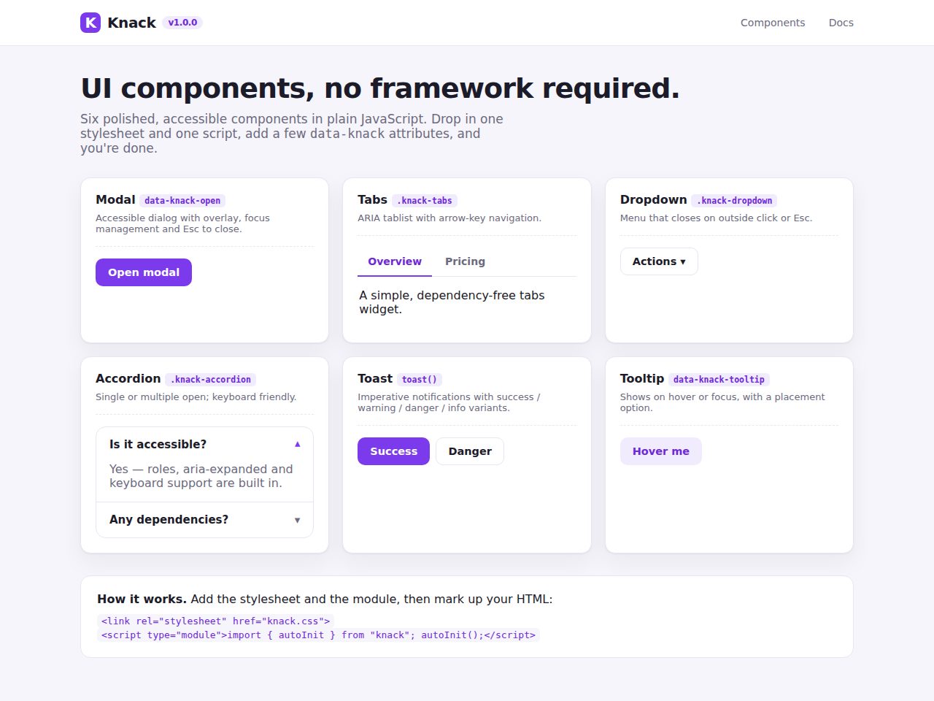
Task: Click the "Six polished, accessible components" intro paragraph
Action: coord(292,134)
